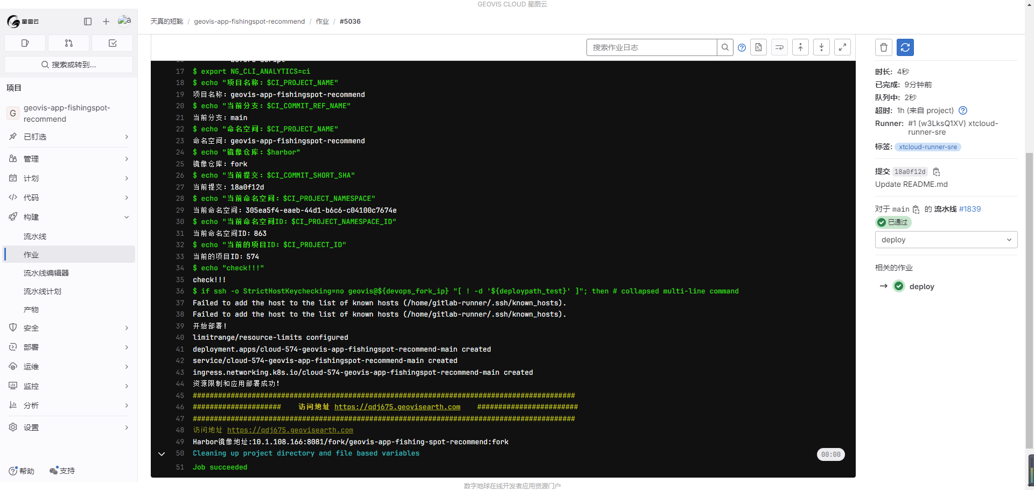Image resolution: width=1034 pixels, height=490 pixels.
Task: Open the user avatar menu
Action: 124,20
